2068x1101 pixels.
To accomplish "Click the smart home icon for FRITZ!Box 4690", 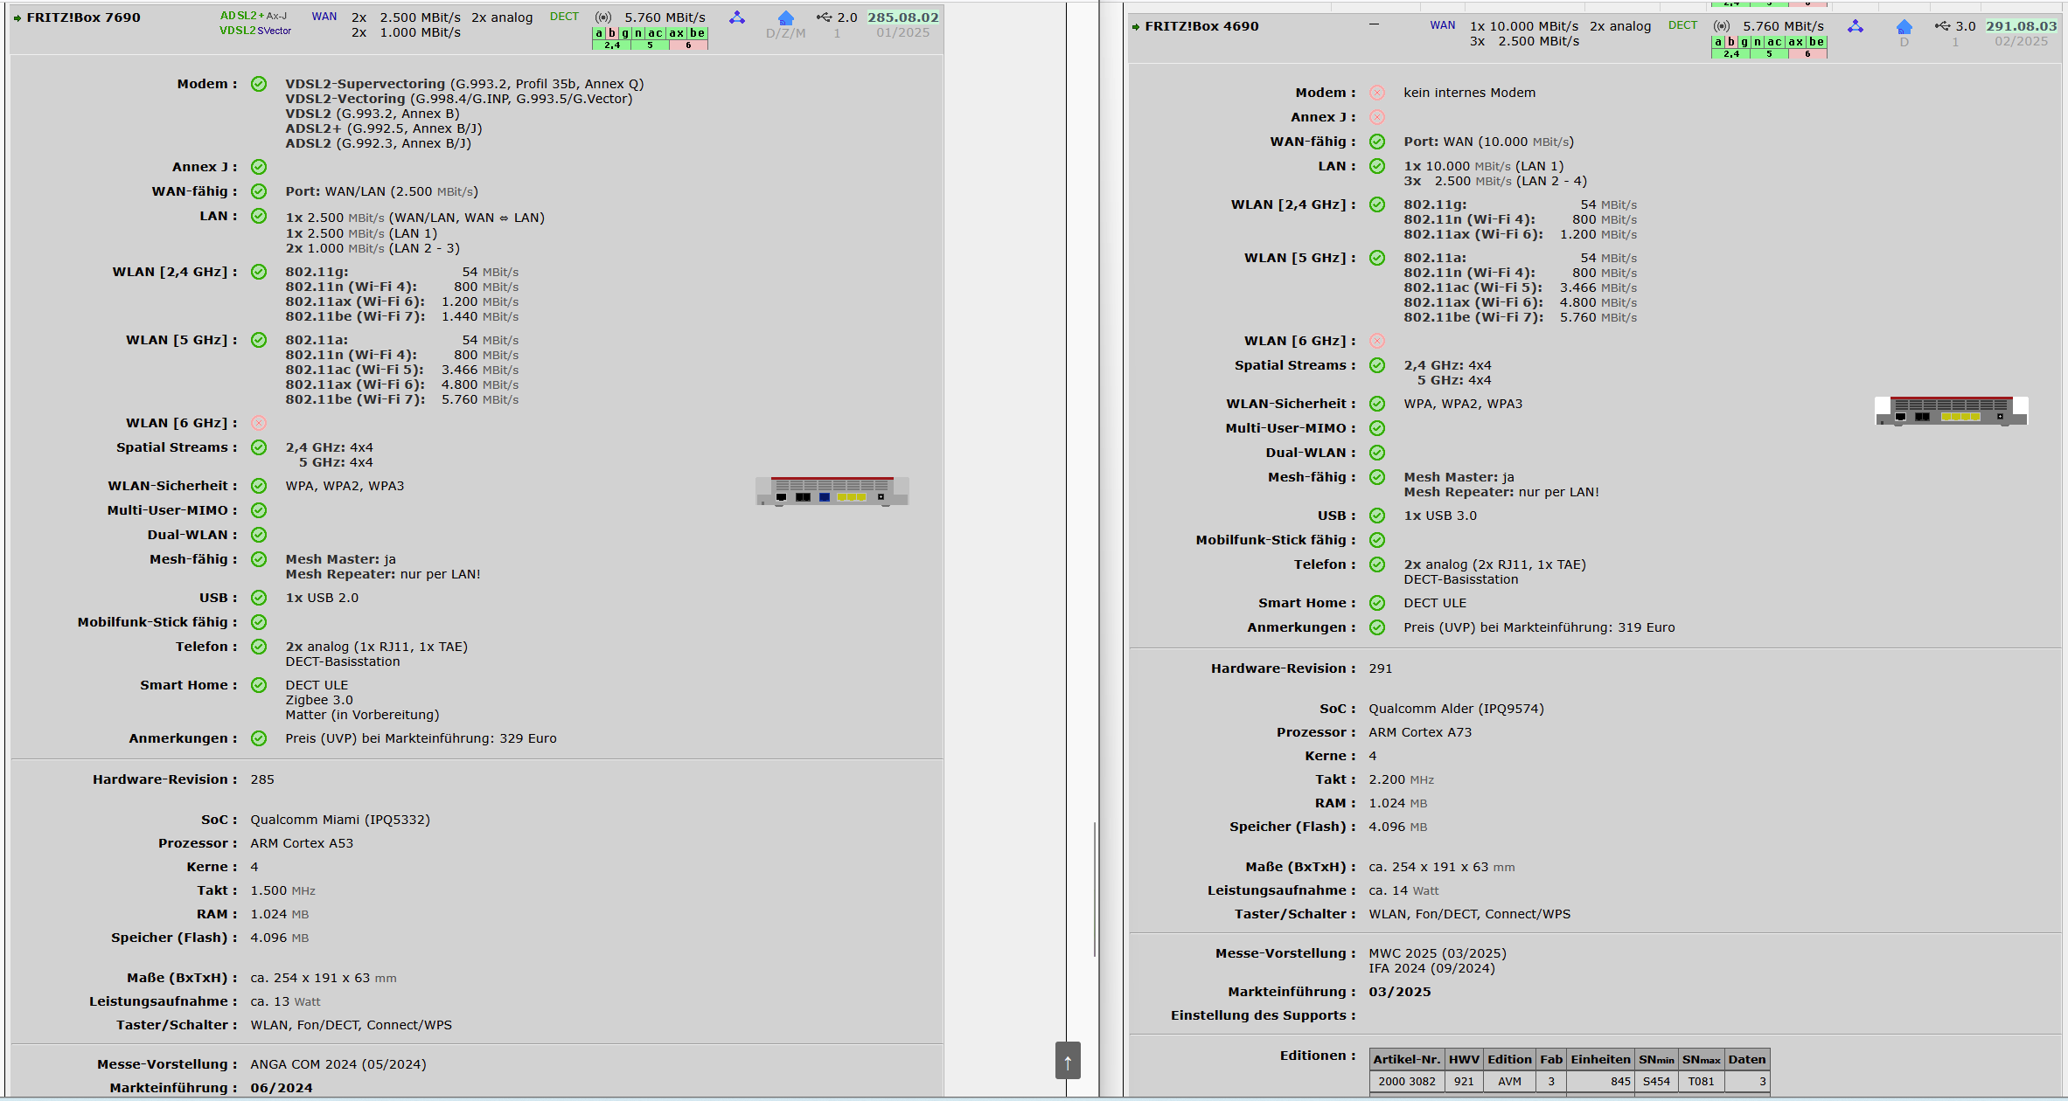I will coord(1904,27).
